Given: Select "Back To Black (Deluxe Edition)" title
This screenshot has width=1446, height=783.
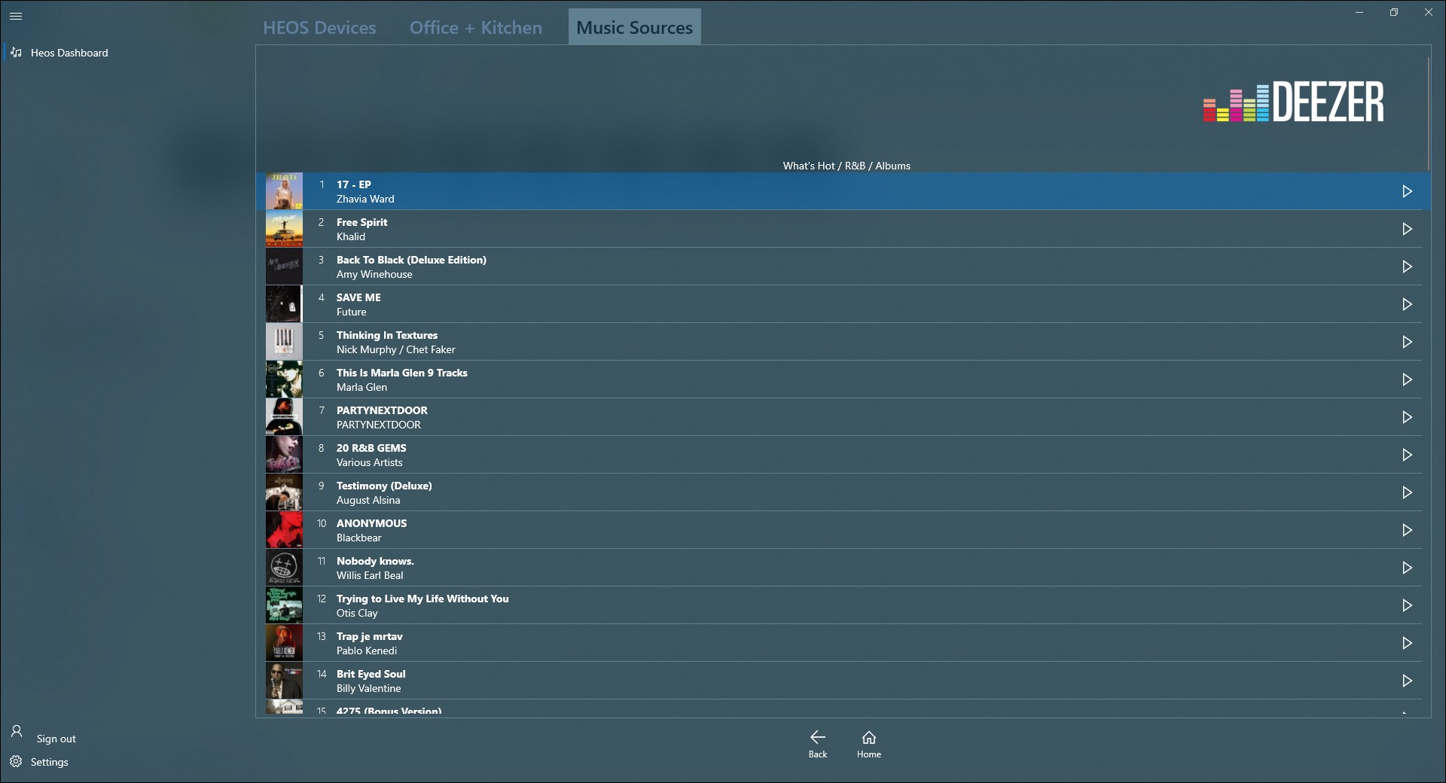Looking at the screenshot, I should click(x=411, y=260).
